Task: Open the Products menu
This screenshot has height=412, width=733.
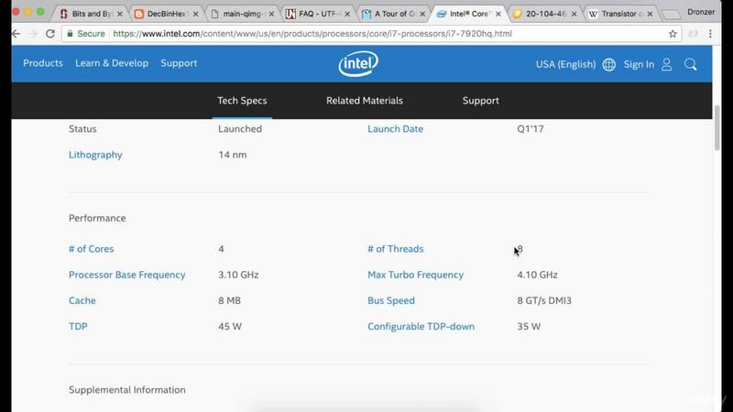Action: click(43, 63)
